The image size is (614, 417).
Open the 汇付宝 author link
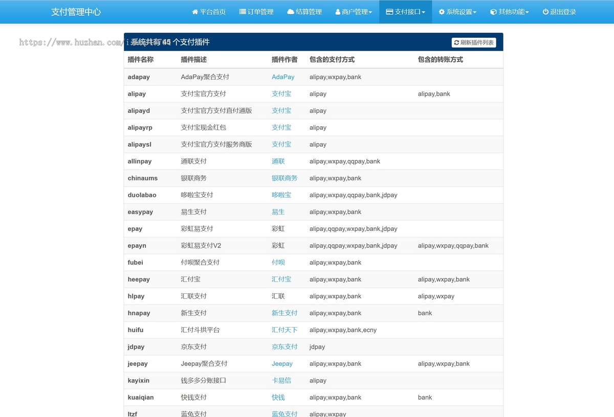click(281, 280)
